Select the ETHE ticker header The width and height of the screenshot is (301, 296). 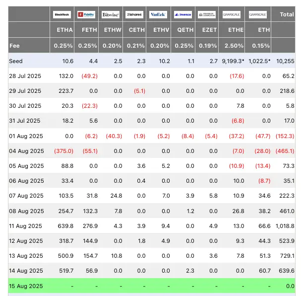click(x=236, y=30)
